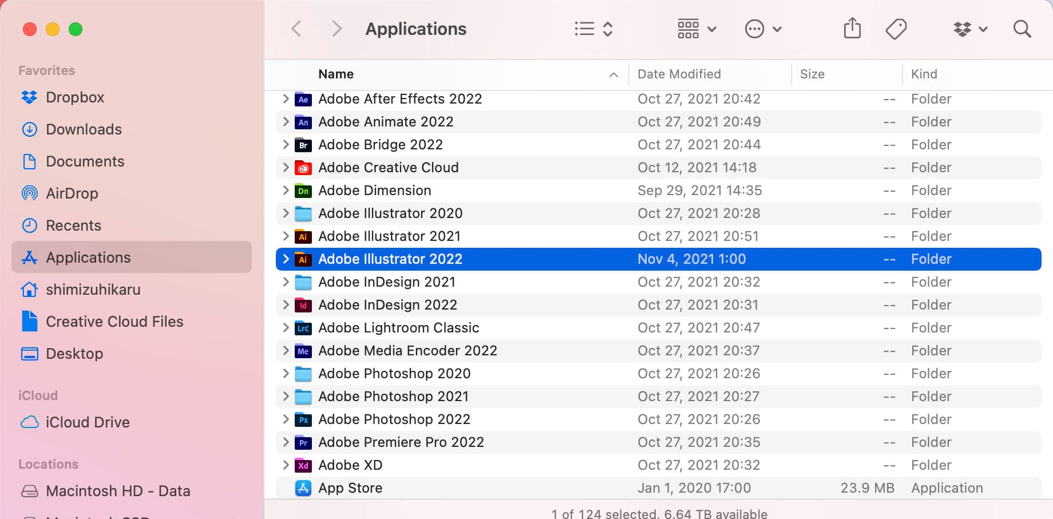Click the App Store icon
This screenshot has width=1053, height=519.
303,488
